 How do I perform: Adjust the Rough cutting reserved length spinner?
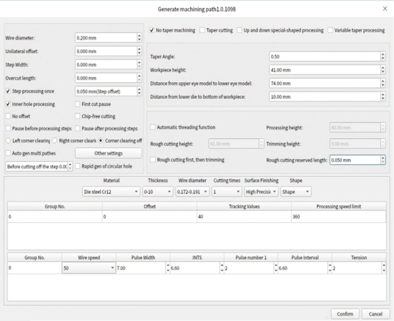click(383, 160)
